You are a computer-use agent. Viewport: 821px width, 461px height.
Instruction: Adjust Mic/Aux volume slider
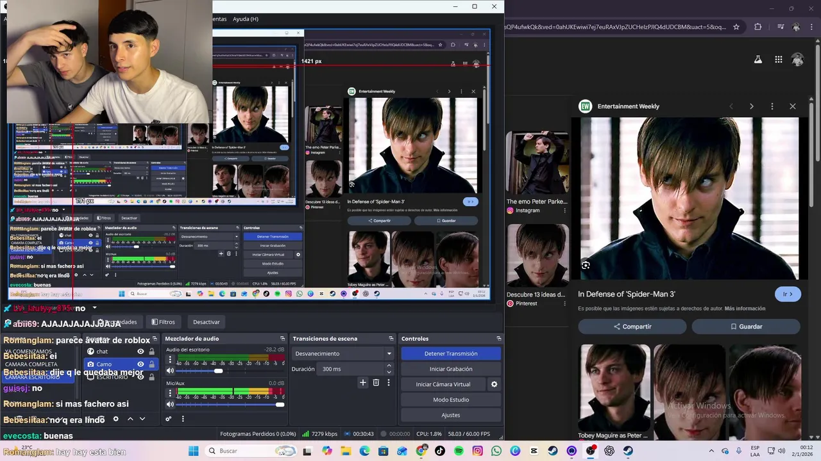coord(230,404)
